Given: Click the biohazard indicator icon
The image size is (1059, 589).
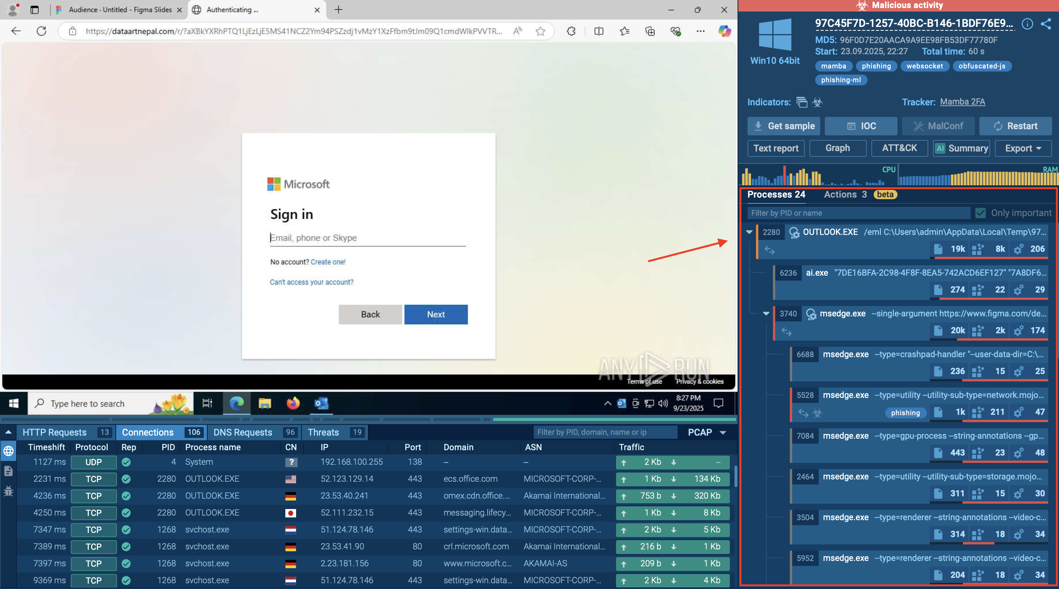Looking at the screenshot, I should click(x=817, y=102).
